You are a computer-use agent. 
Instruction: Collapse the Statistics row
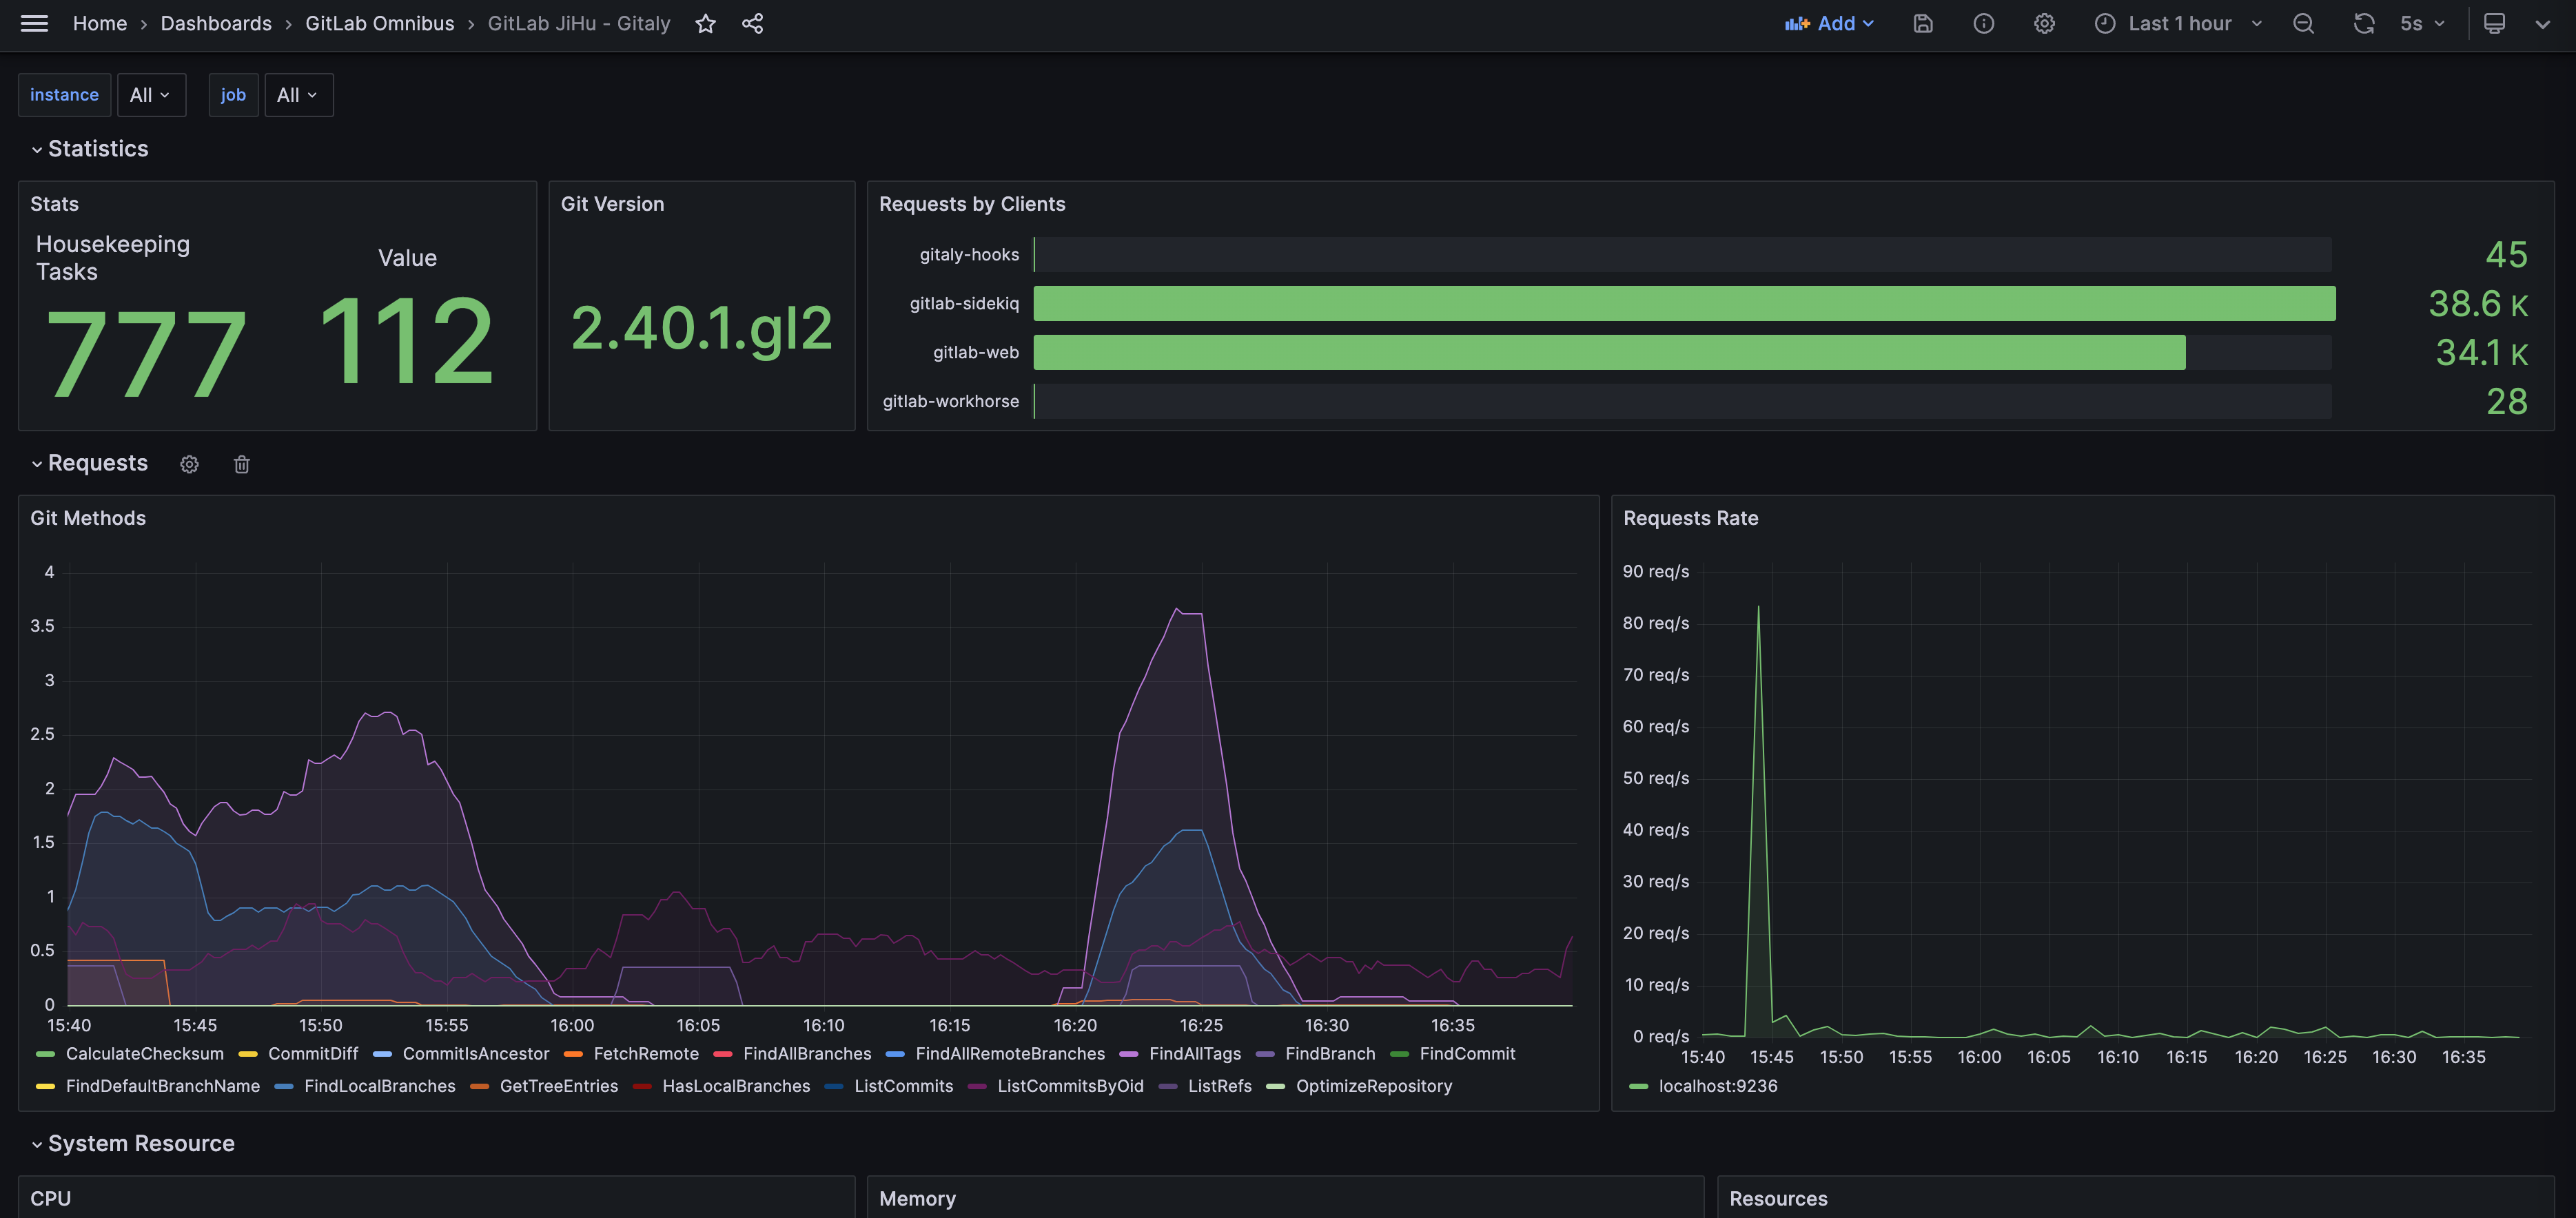click(x=97, y=149)
